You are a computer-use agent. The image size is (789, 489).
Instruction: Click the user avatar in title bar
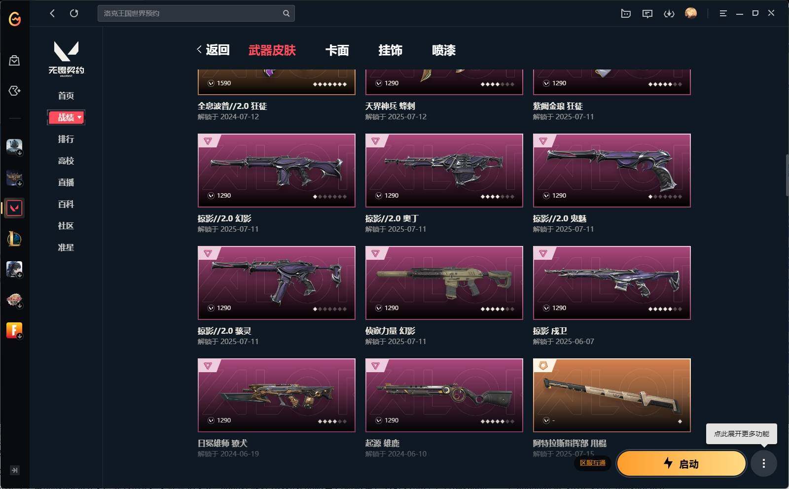pos(691,13)
